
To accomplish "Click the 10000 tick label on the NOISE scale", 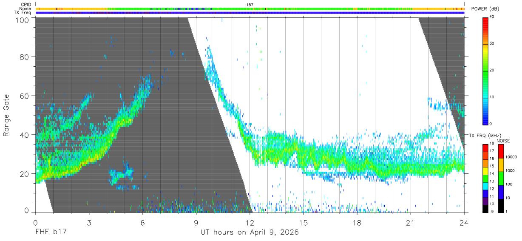I will point(511,157).
